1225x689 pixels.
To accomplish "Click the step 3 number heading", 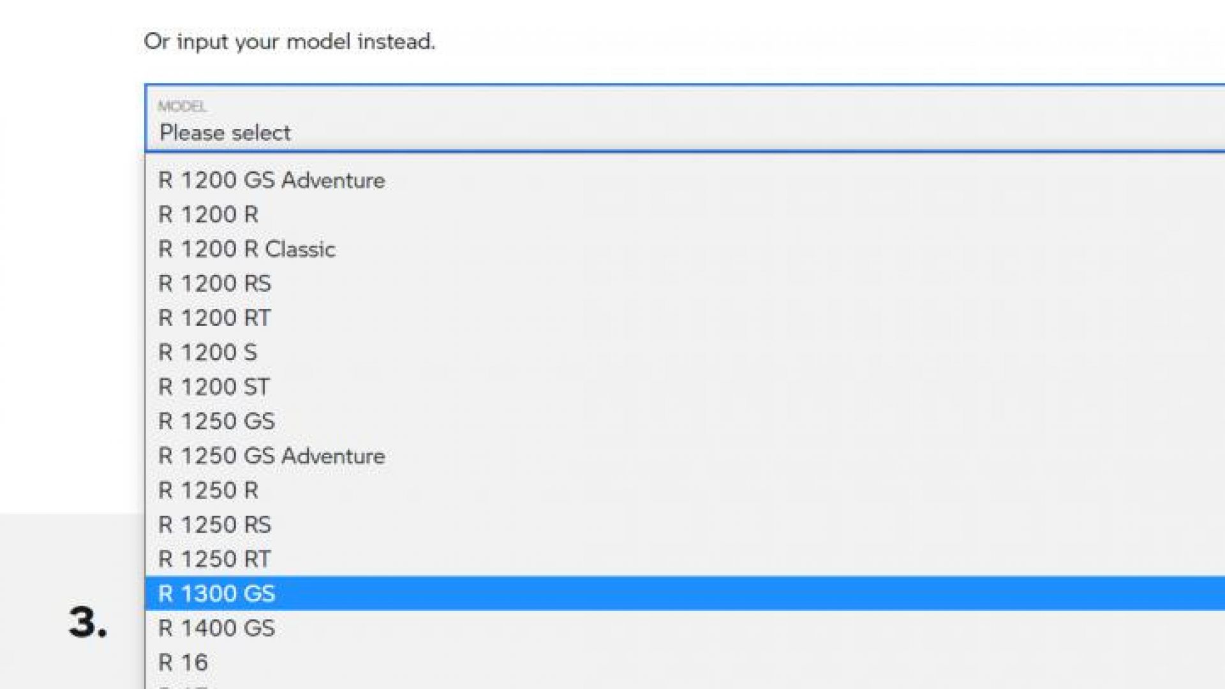I will pyautogui.click(x=88, y=623).
